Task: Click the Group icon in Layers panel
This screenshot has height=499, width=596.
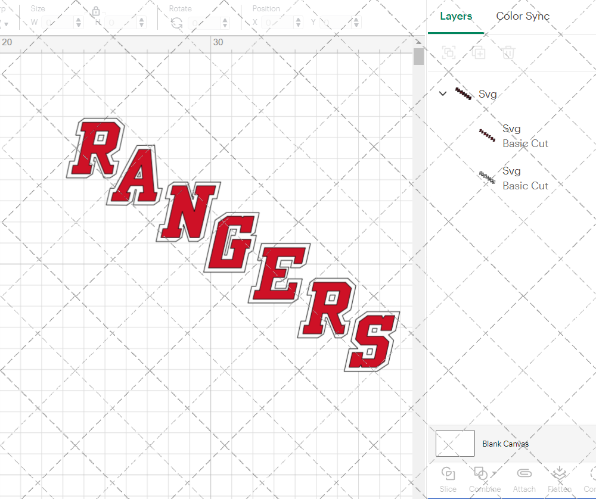Action: 449,52
